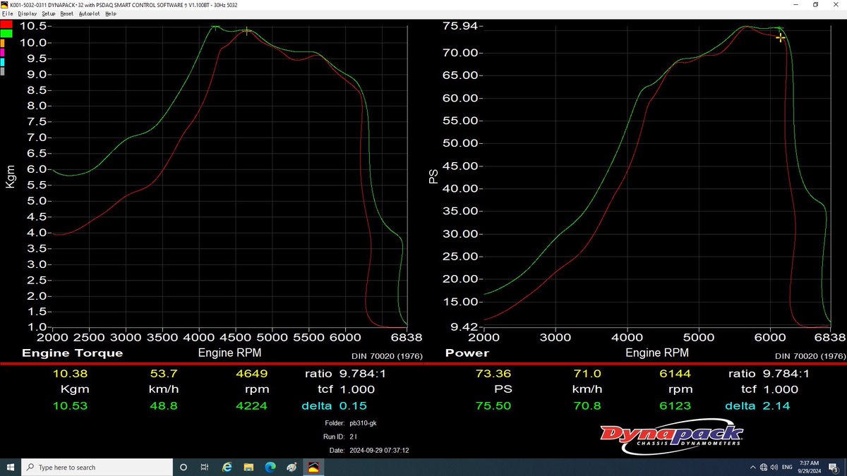
Task: Click the Run ID value
Action: pyautogui.click(x=354, y=437)
